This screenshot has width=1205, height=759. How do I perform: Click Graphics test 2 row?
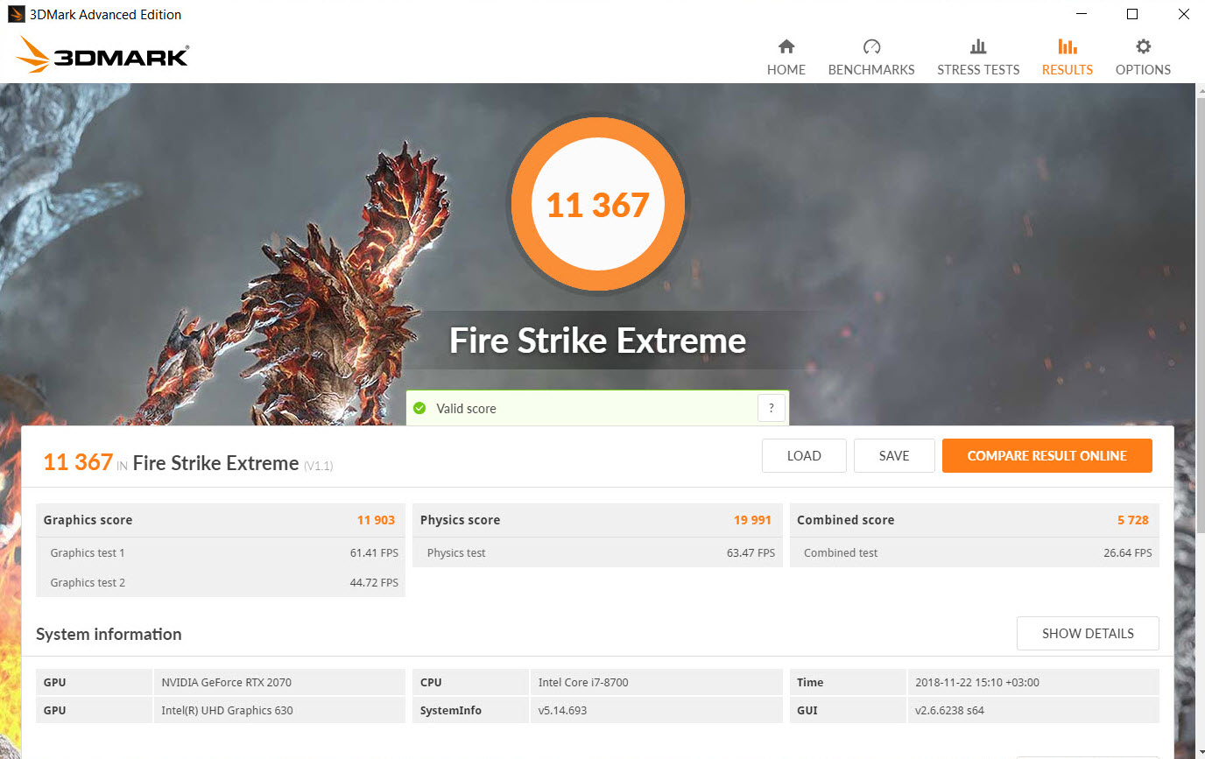point(221,582)
